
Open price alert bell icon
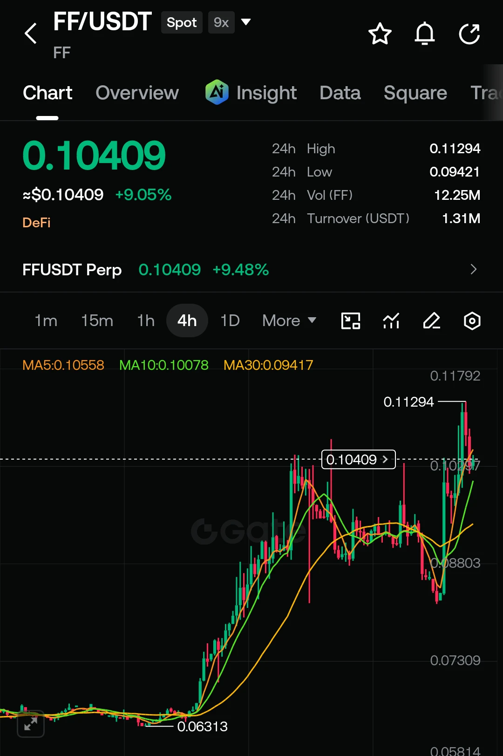(424, 34)
